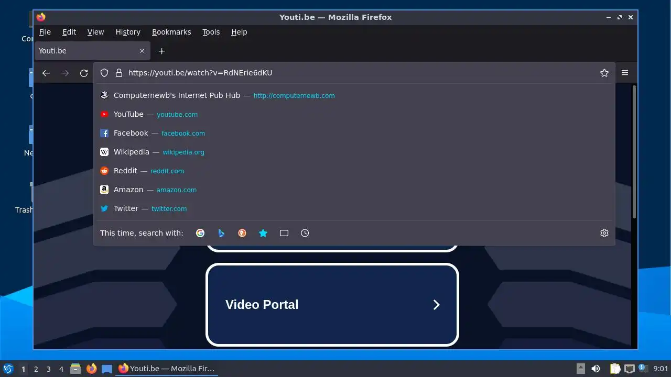
Task: Open the Firefox hamburger application menu
Action: point(625,73)
